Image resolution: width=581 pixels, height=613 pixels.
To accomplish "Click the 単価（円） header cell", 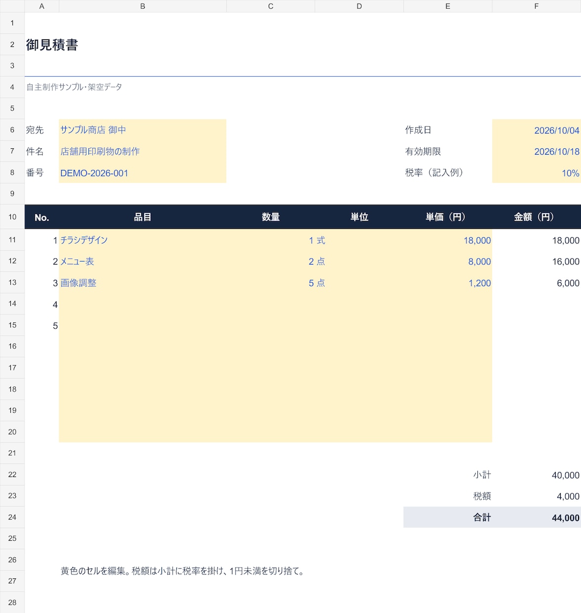I will tap(448, 217).
